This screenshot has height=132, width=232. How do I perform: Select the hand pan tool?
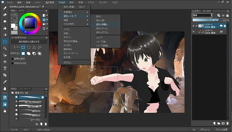pos(5,88)
